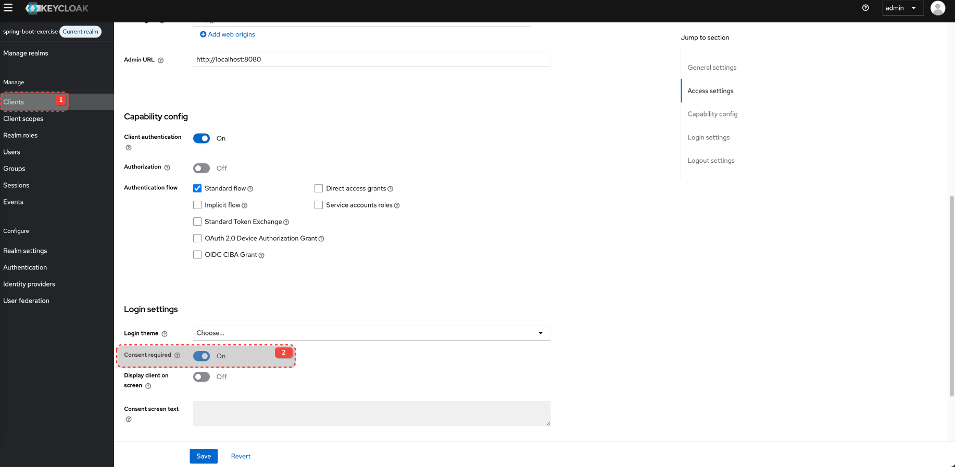This screenshot has height=467, width=955.
Task: Show help for Client authentication
Action: tap(129, 148)
